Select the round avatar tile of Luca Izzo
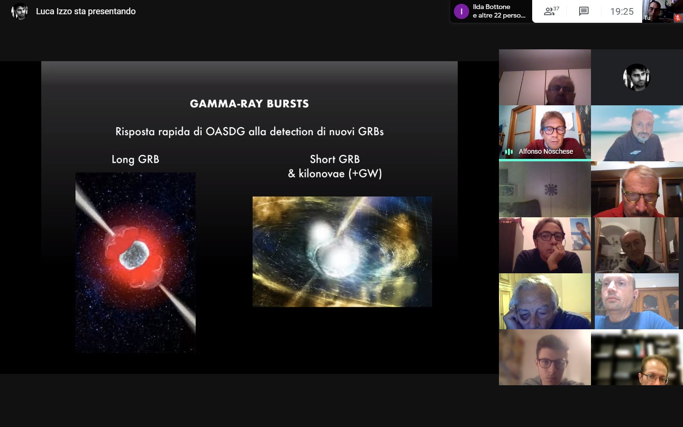The width and height of the screenshot is (683, 427). click(x=636, y=77)
